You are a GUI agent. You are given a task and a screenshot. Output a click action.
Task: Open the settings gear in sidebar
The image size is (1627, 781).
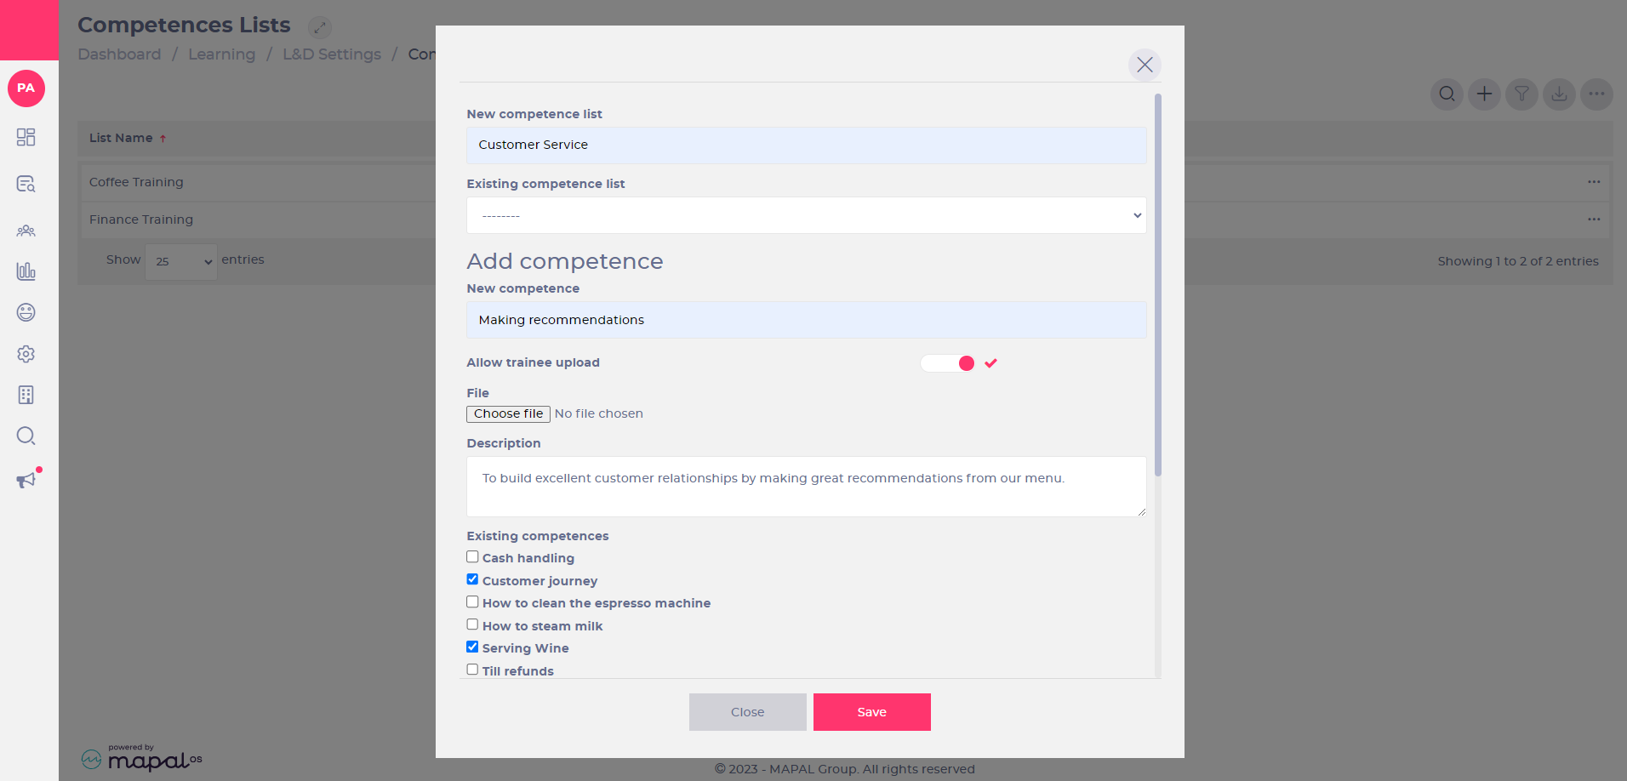[26, 354]
